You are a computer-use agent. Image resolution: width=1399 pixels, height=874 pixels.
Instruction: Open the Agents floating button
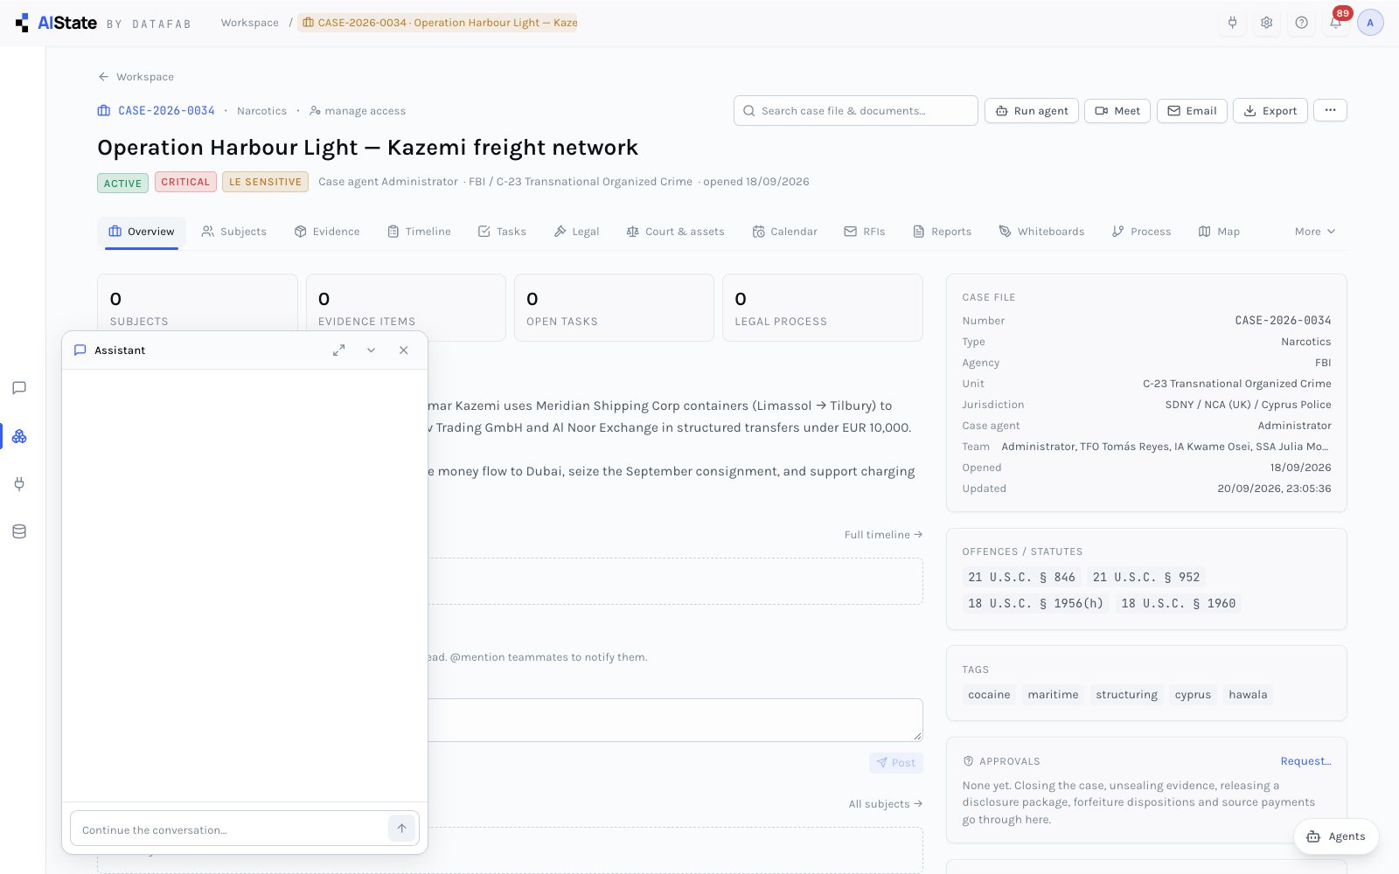click(x=1336, y=836)
